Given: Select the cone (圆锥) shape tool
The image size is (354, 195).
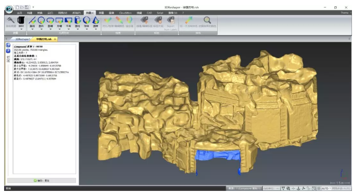Looking at the screenshot, I should click(95, 20).
